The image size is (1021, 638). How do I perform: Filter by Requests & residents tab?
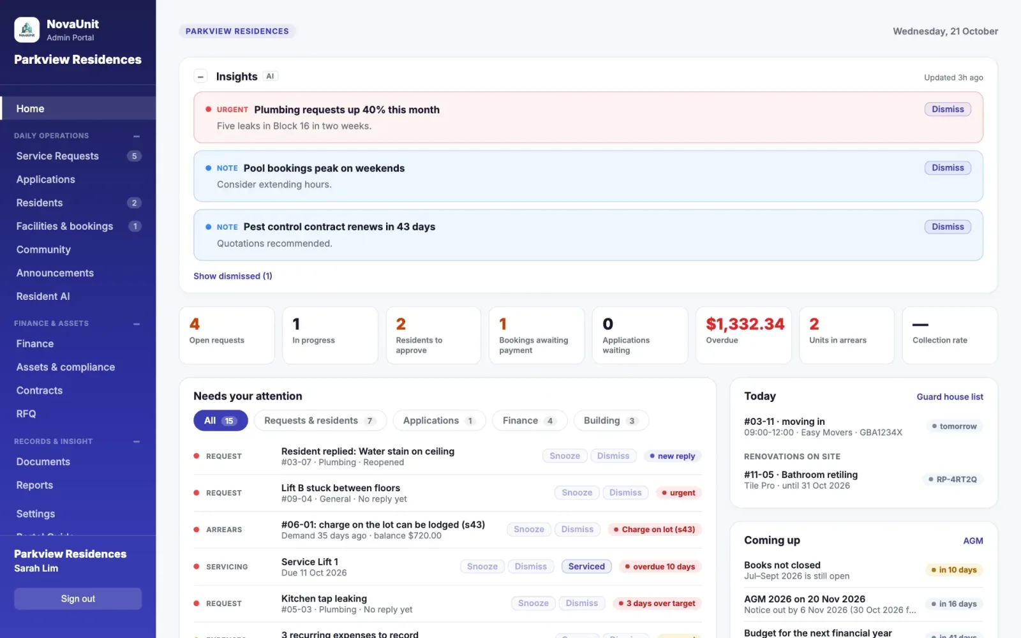320,420
